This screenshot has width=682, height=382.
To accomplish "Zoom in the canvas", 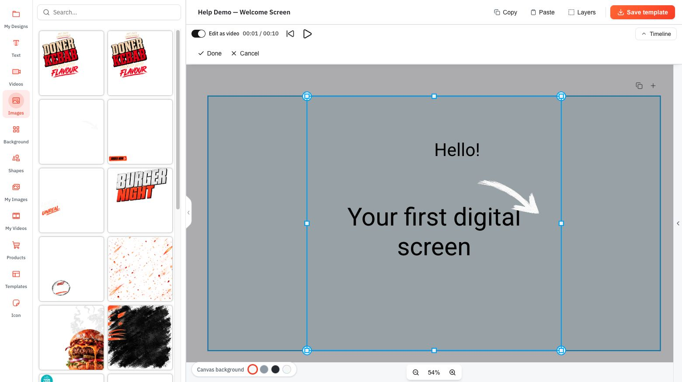I will (452, 372).
